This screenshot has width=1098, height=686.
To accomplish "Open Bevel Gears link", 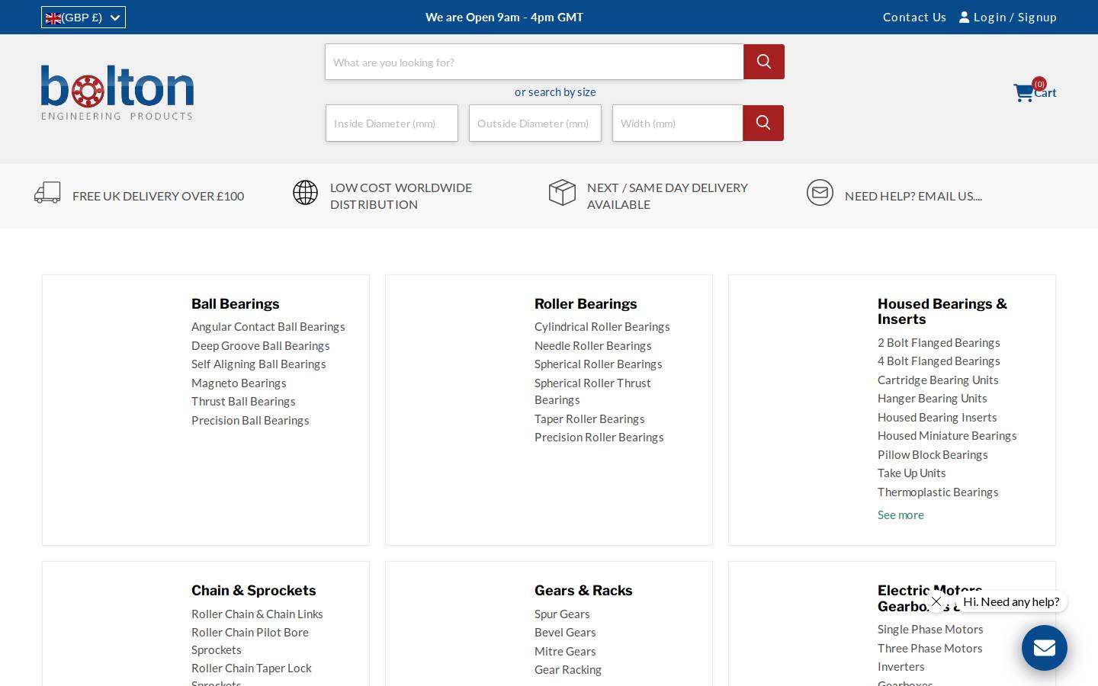I will tap(565, 632).
